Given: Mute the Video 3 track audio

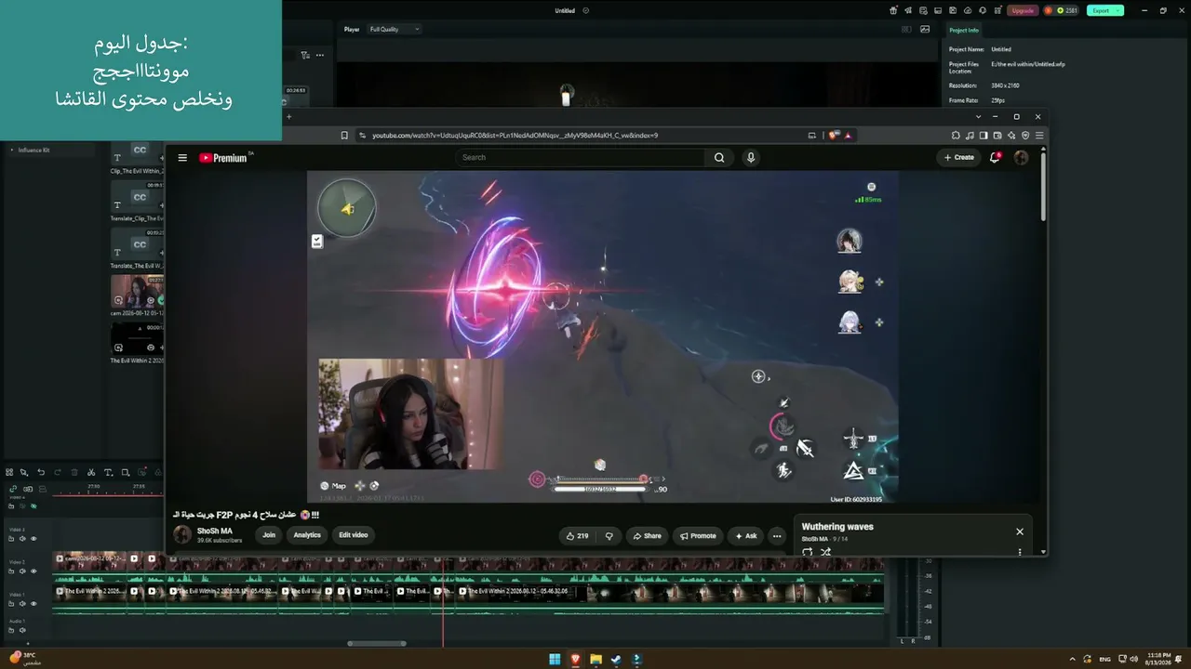Looking at the screenshot, I should coord(22,539).
